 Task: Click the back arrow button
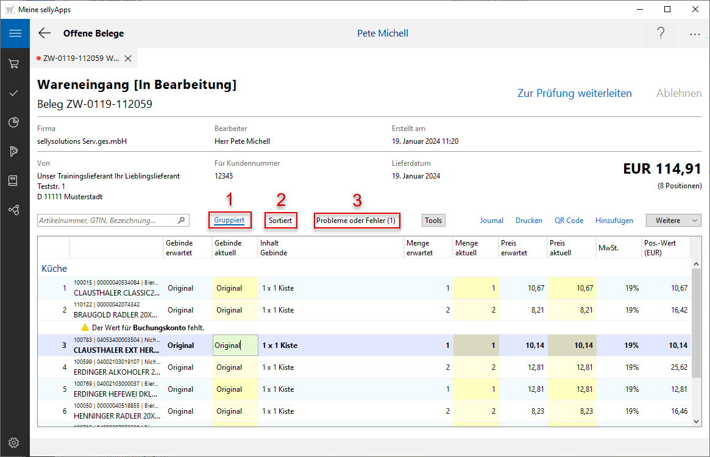pyautogui.click(x=44, y=34)
